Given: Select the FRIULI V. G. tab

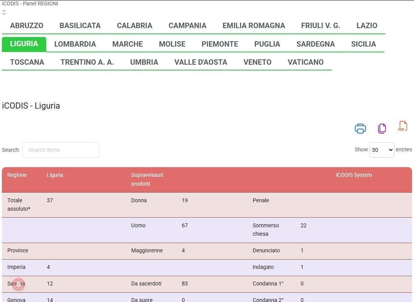Looking at the screenshot, I should click(321, 25).
